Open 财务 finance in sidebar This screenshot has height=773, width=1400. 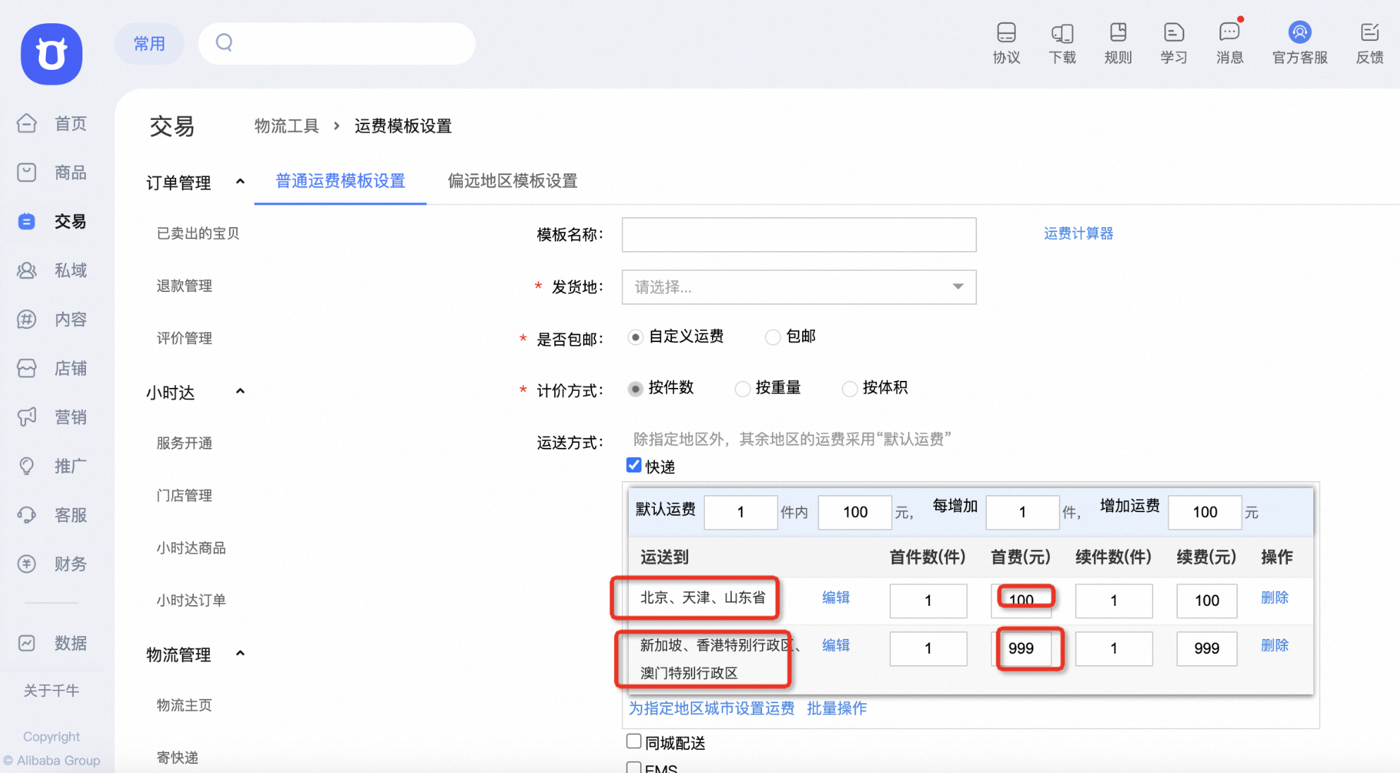(52, 564)
